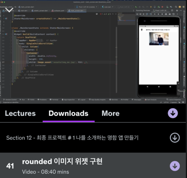Image resolution: width=187 pixels, height=178 pixels.
Task: Go to next highlighted error down arrow
Action: coord(116,14)
